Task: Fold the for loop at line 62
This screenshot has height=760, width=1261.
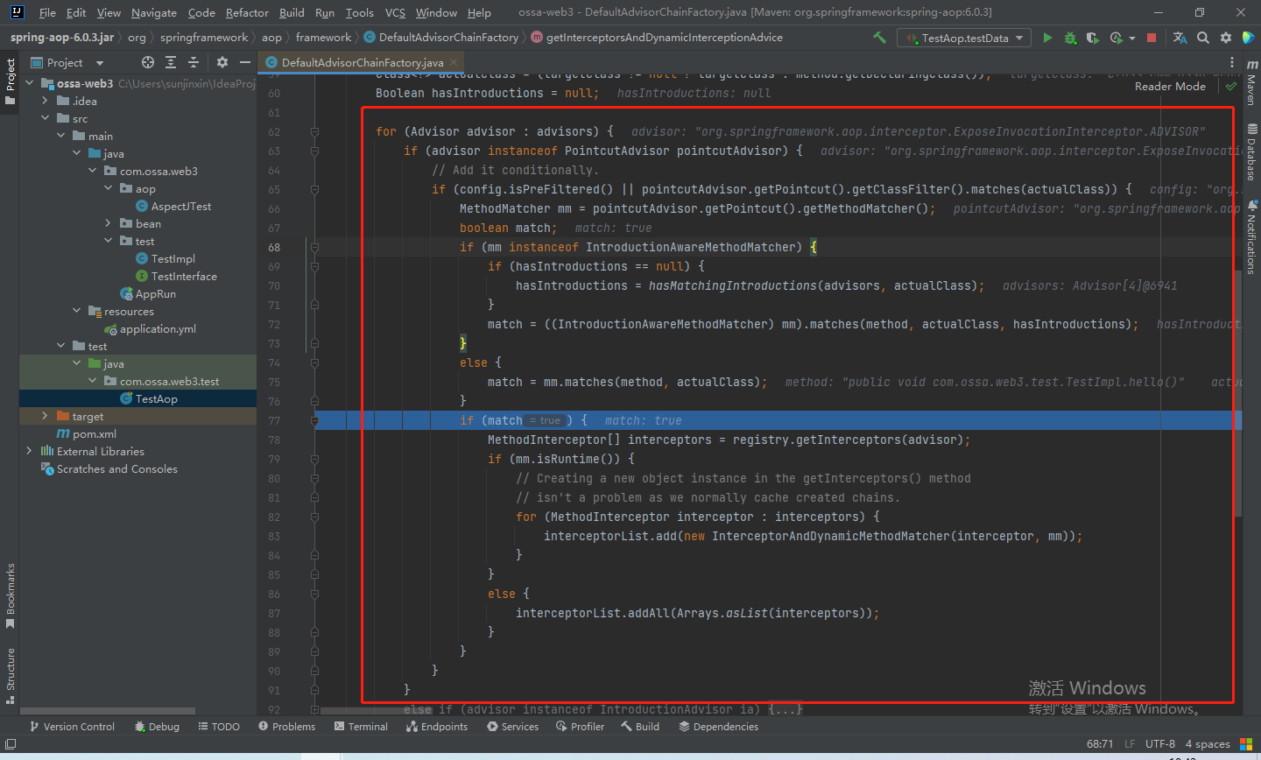Action: [314, 131]
